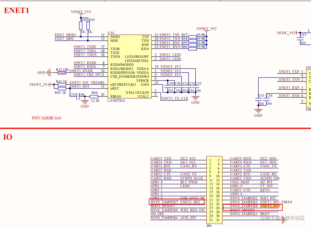Click the 6D_INT label on JP6
This screenshot has width=311, height=227.
(266, 182)
